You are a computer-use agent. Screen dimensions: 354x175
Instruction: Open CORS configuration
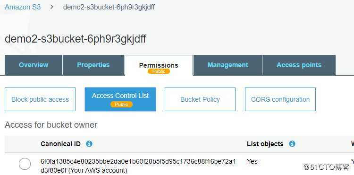280,99
